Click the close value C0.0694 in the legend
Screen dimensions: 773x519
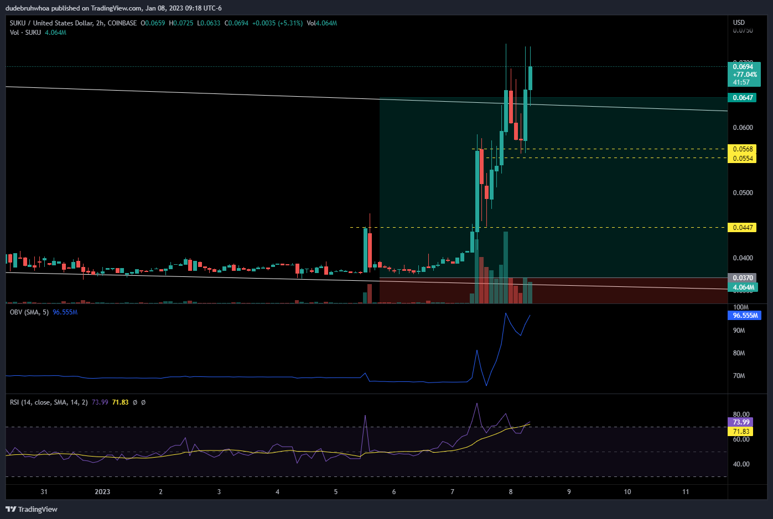[236, 23]
